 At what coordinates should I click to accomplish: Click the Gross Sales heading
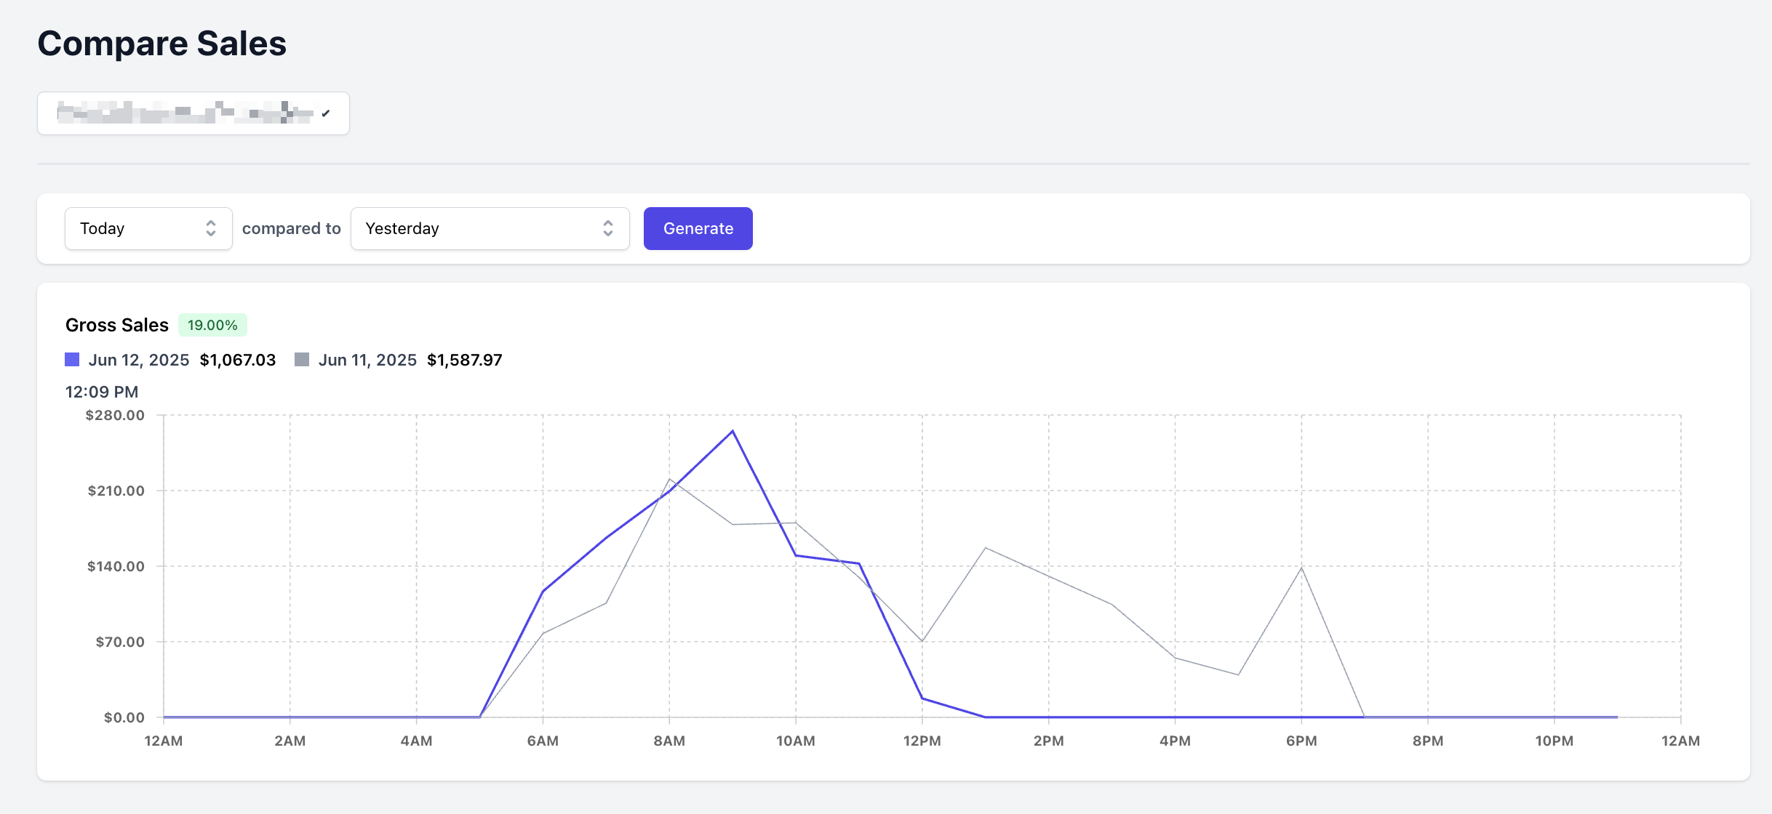[x=117, y=325]
